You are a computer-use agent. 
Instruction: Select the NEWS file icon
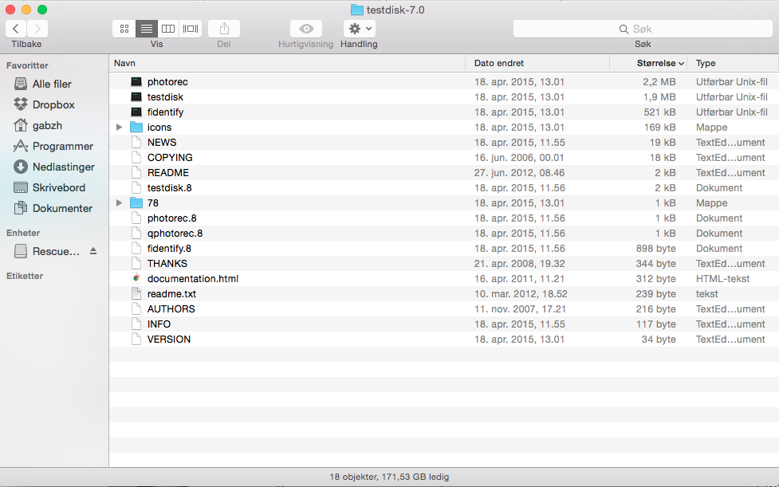(136, 143)
